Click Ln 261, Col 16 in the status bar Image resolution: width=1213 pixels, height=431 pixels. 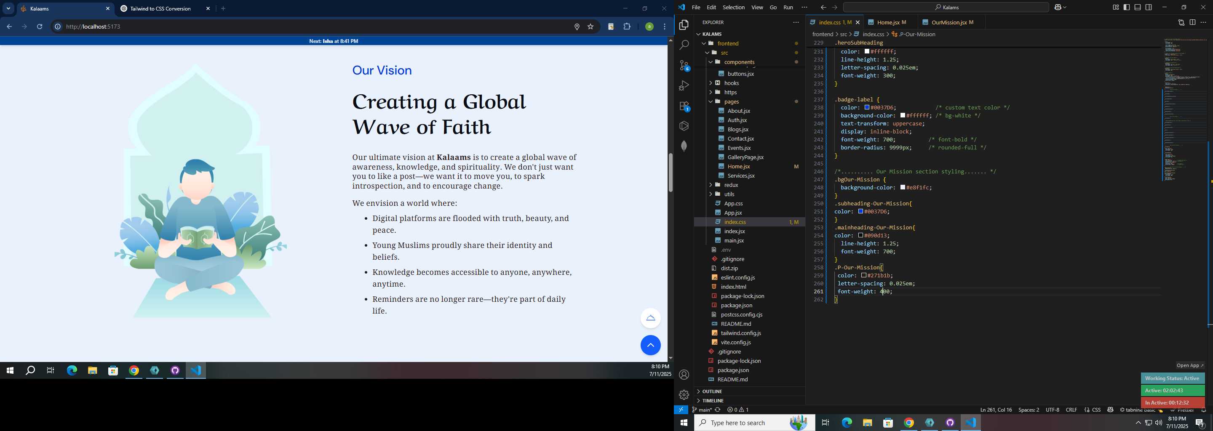(995, 410)
